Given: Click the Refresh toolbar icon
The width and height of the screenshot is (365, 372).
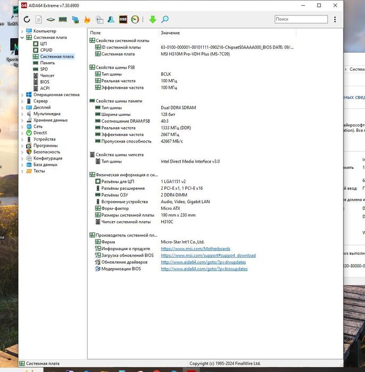Looking at the screenshot, I should (27, 20).
